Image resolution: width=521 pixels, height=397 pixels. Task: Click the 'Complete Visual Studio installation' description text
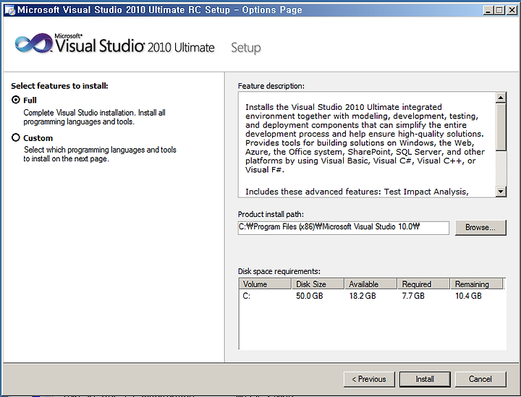94,117
